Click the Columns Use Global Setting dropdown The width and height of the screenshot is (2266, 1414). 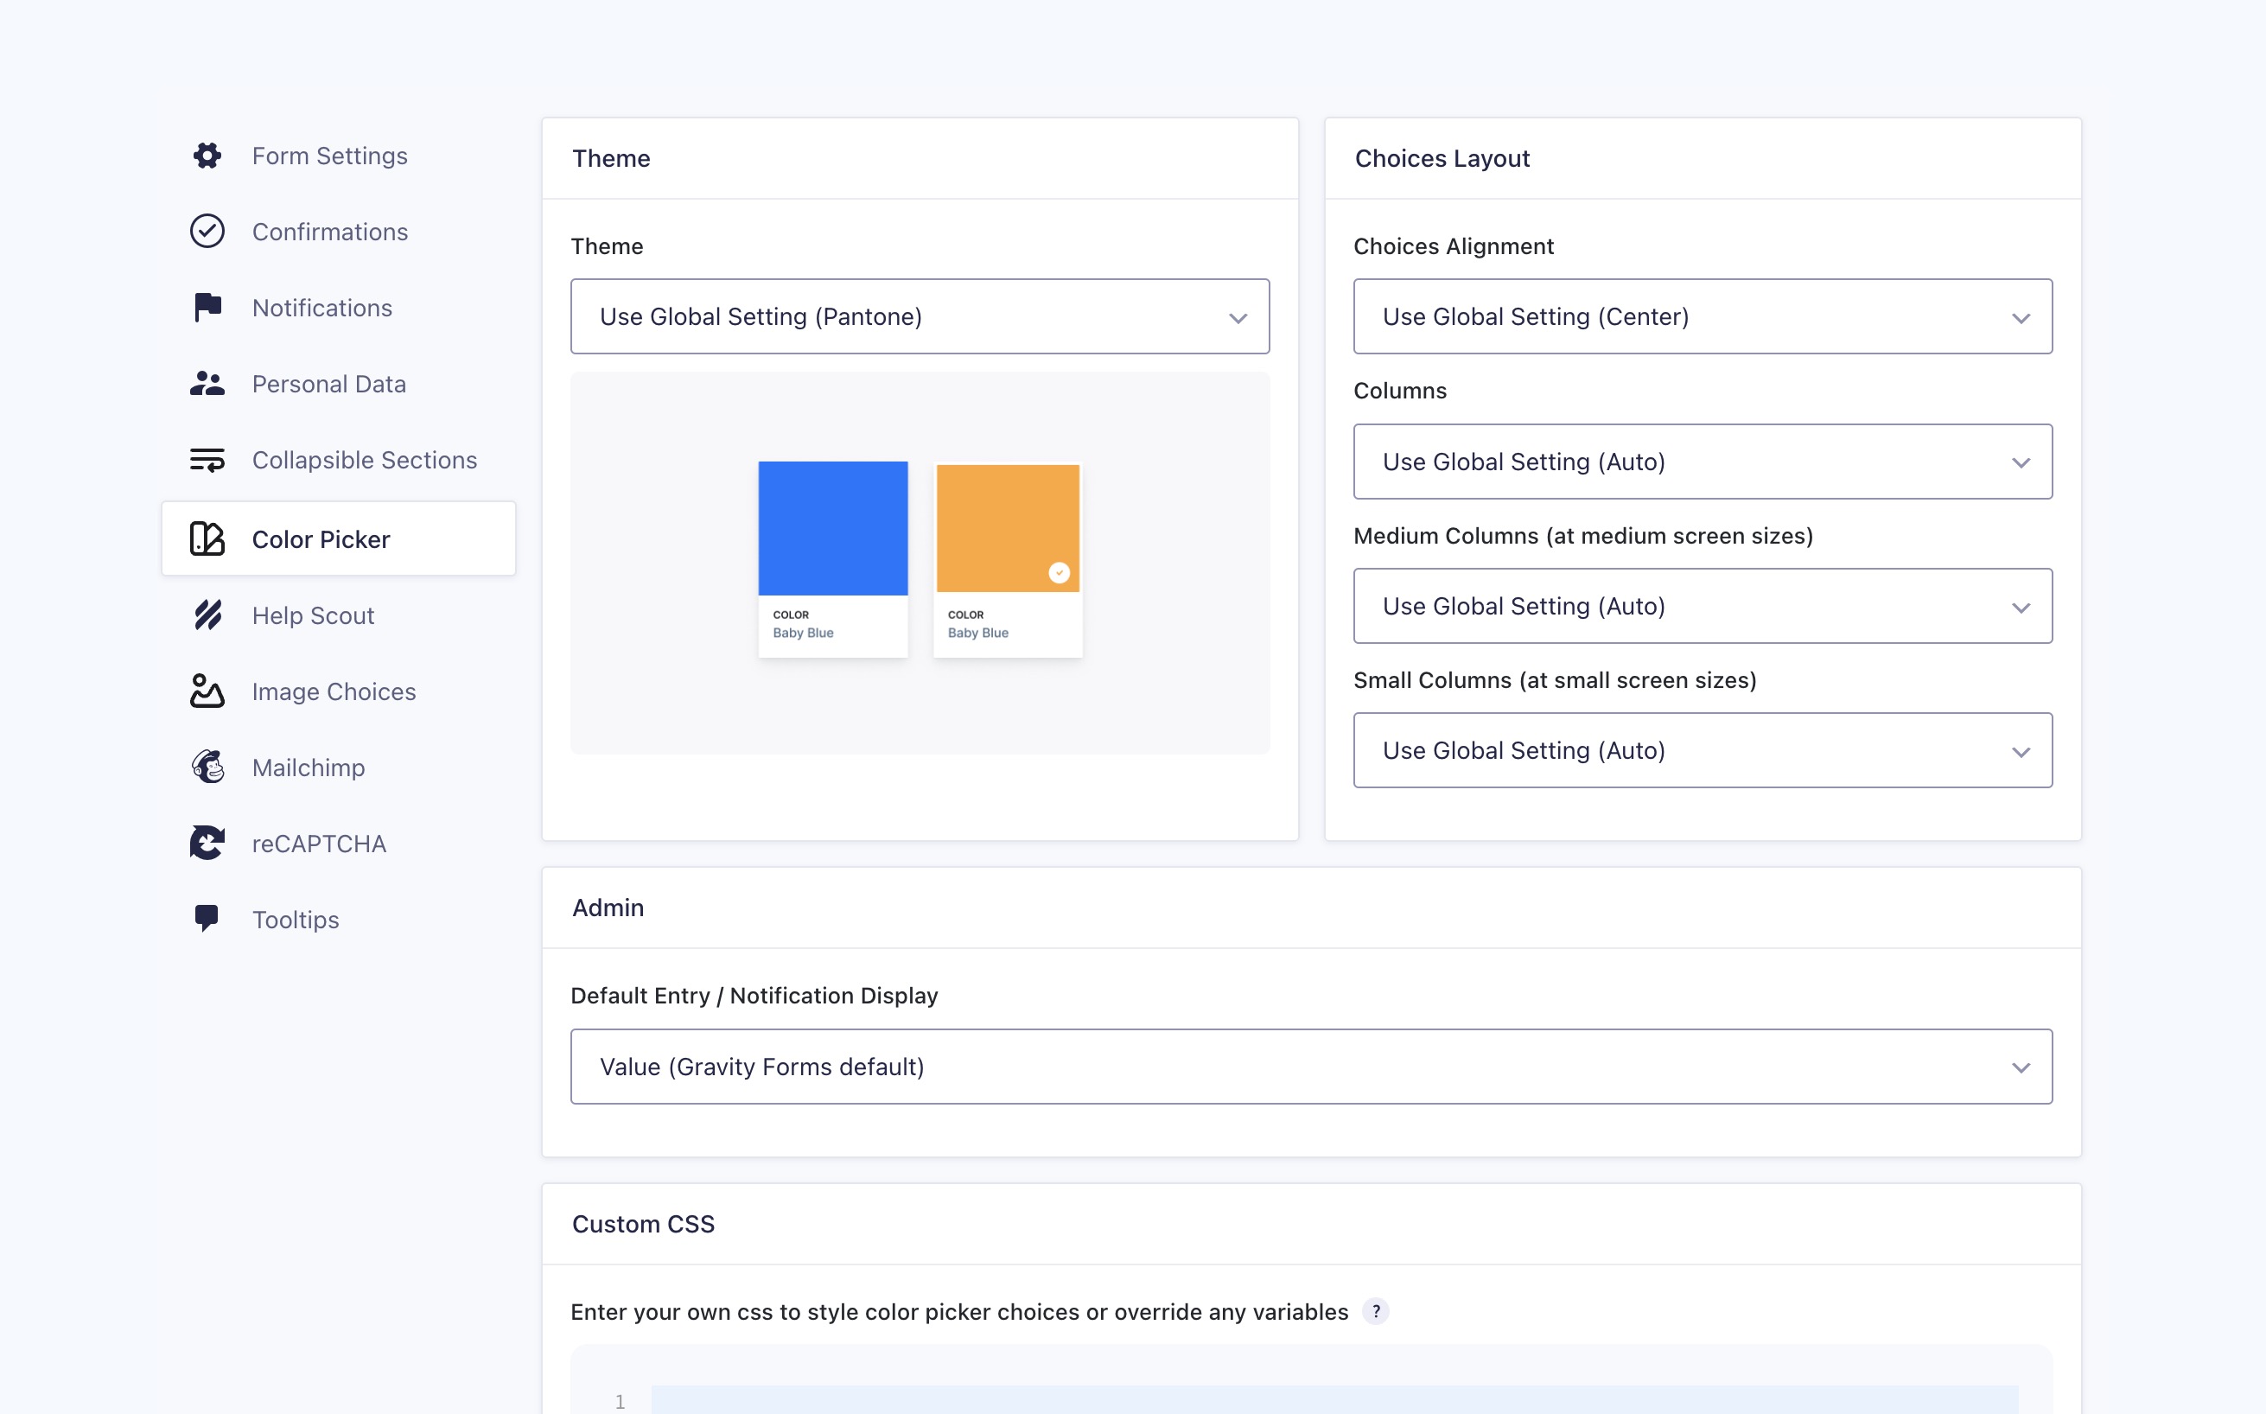pyautogui.click(x=1703, y=461)
